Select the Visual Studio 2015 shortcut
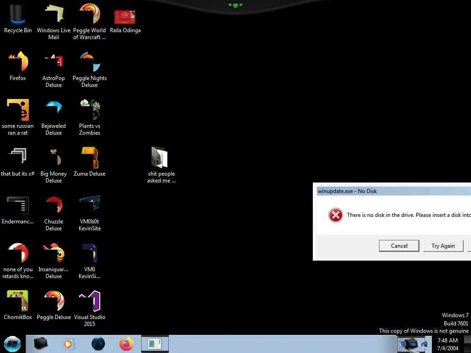 90,308
